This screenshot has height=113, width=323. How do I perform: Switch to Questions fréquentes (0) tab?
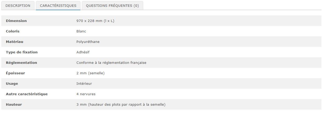click(112, 6)
